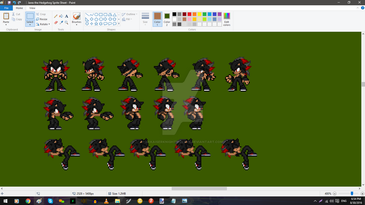Open Paint Help question mark icon

click(x=363, y=8)
